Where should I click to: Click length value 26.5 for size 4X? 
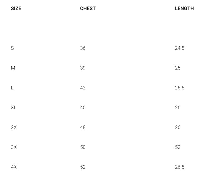180,167
